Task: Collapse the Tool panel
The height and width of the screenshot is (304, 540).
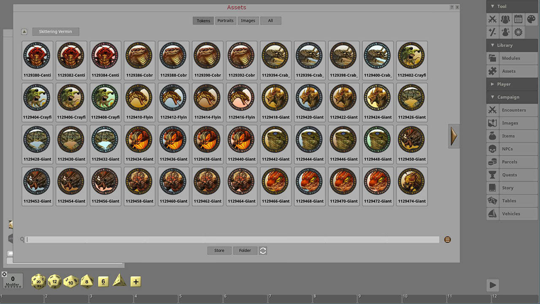Action: point(493,6)
